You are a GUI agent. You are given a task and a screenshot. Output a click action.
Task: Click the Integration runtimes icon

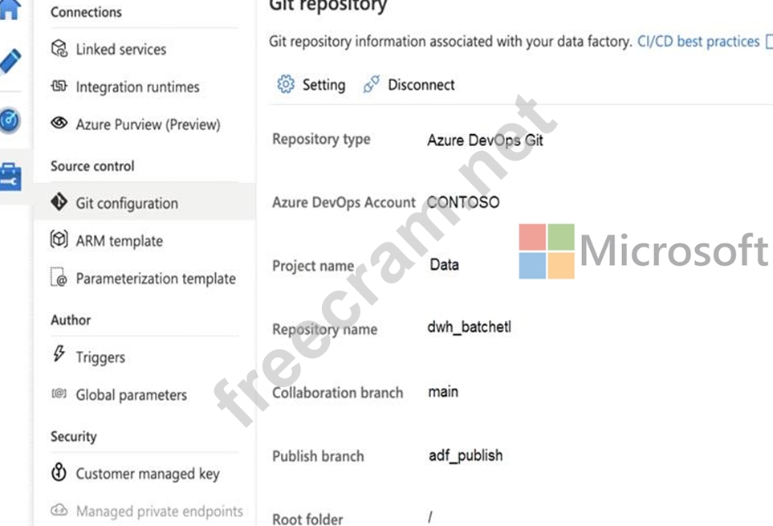coord(59,87)
